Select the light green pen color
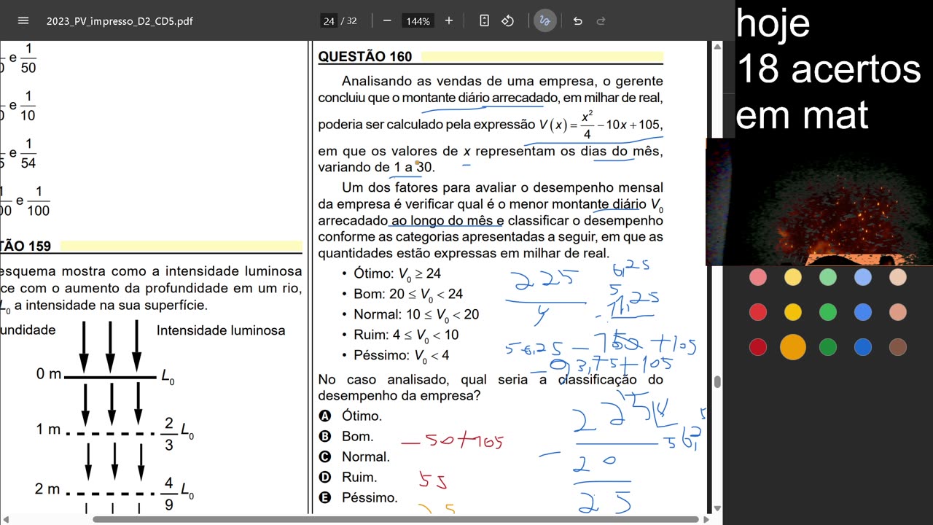This screenshot has width=933, height=525. pyautogui.click(x=828, y=277)
